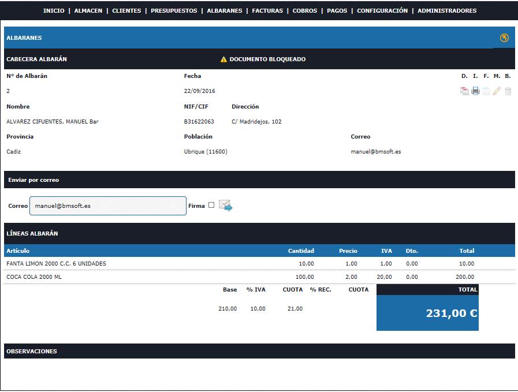518x392 pixels.
Task: Click the blue 231,00 € total box
Action: coord(427,313)
